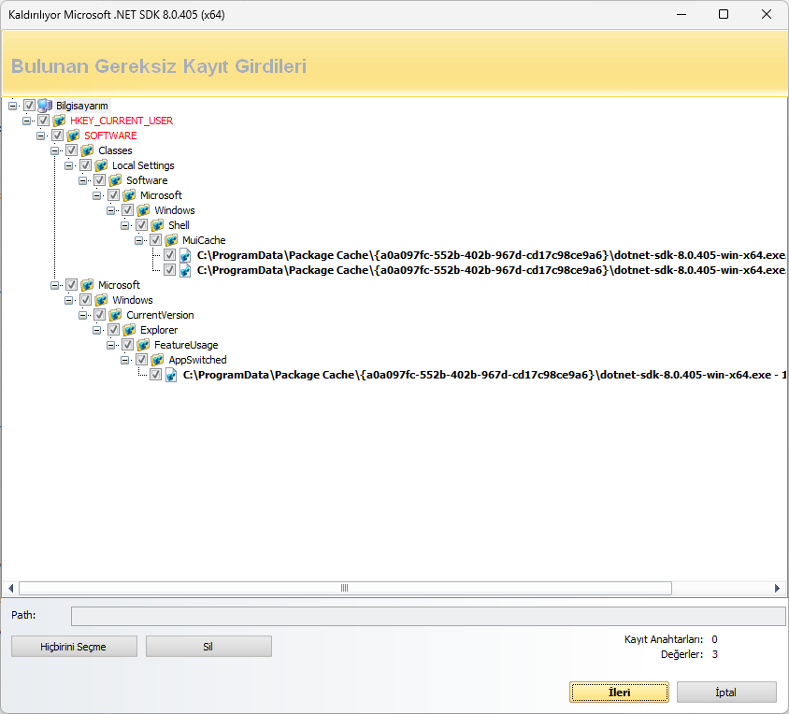The width and height of the screenshot is (789, 714).
Task: Toggle the Local Settings checkbox
Action: click(x=86, y=165)
